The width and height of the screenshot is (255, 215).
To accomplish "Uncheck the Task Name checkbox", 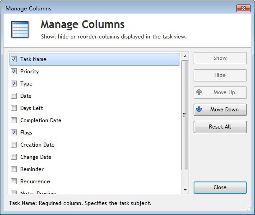I will click(14, 59).
